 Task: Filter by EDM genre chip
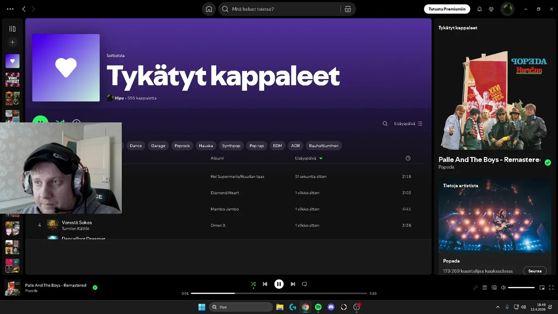tap(277, 146)
